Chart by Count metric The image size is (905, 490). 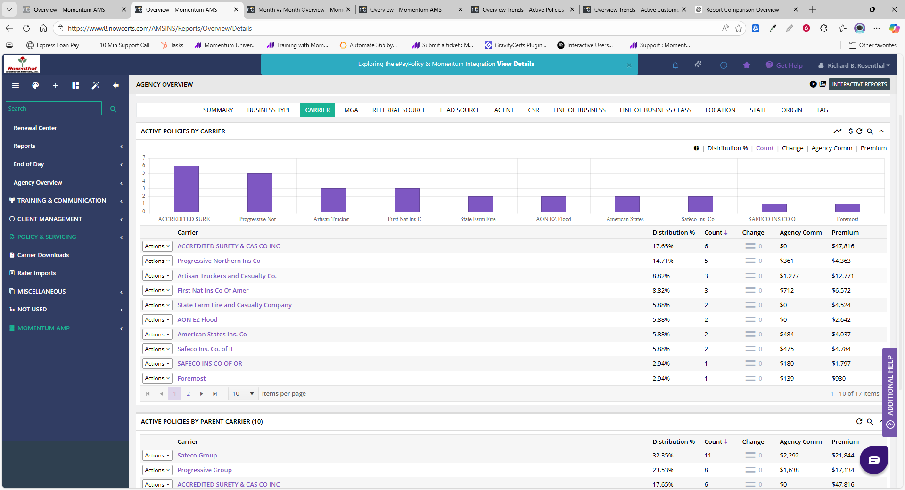tap(765, 148)
